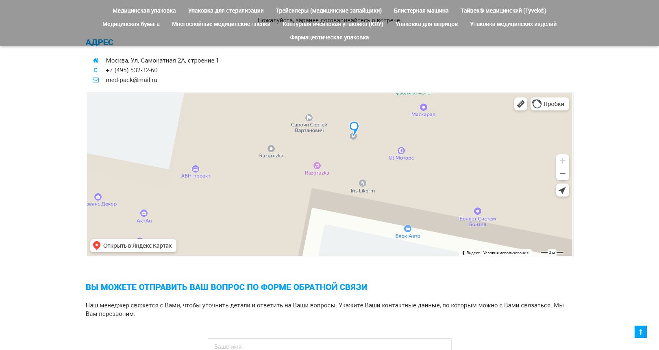Viewport: 659px width, 350px height.
Task: Zoom out on the map
Action: [563, 174]
